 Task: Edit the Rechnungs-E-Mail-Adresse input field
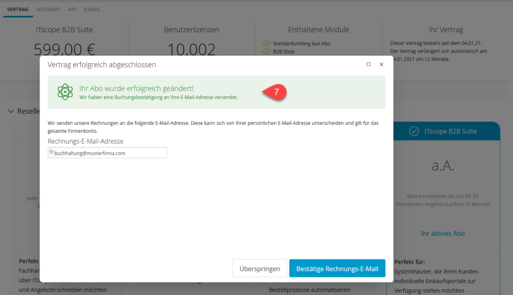pyautogui.click(x=107, y=153)
